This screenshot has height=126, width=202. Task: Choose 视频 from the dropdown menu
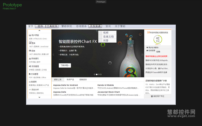tap(107, 33)
